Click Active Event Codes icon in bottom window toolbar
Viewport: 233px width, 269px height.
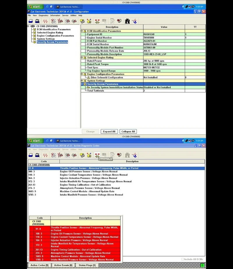[x=67, y=155]
